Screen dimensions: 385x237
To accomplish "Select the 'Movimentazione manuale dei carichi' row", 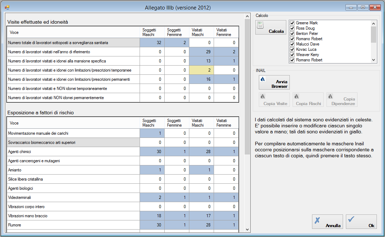I will (x=123, y=133).
